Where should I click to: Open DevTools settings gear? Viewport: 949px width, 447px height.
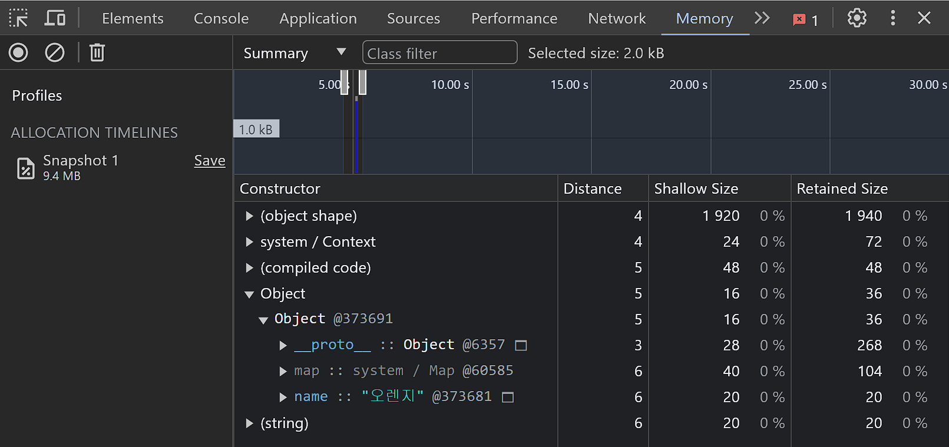click(857, 18)
